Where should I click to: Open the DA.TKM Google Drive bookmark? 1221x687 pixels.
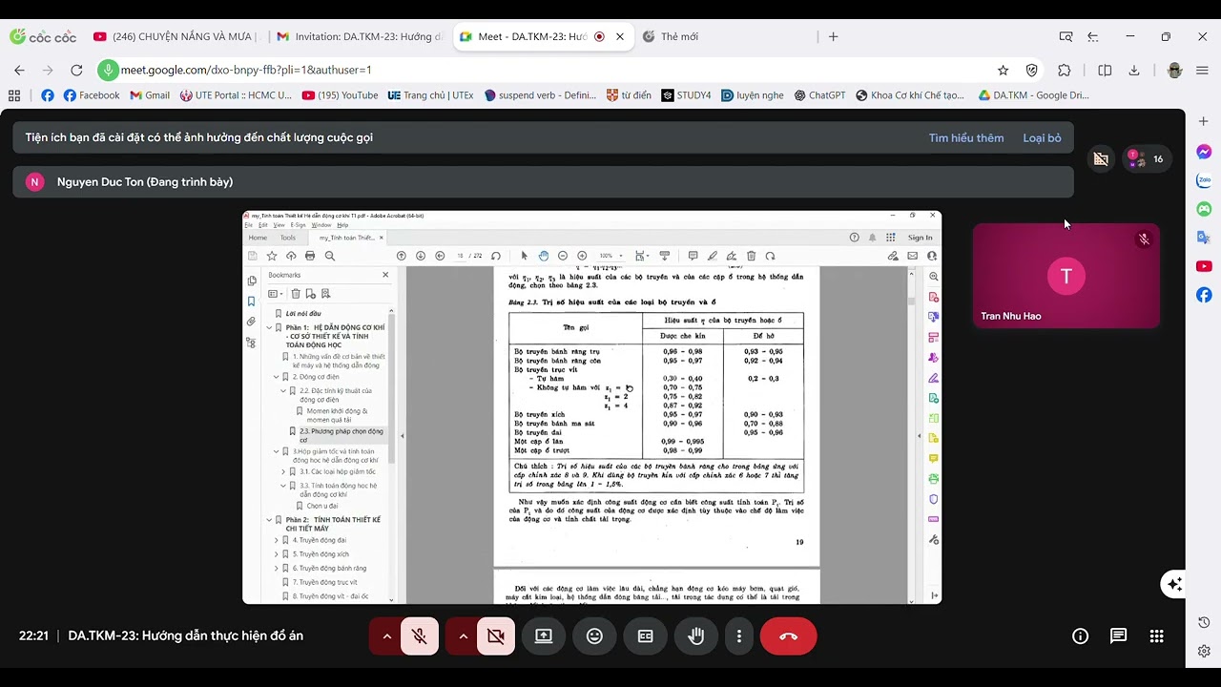1032,95
